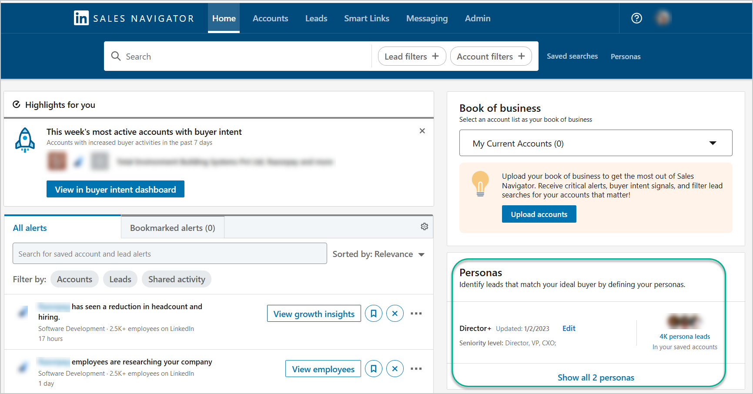This screenshot has width=753, height=394.
Task: Open alert settings gear icon
Action: [x=424, y=226]
